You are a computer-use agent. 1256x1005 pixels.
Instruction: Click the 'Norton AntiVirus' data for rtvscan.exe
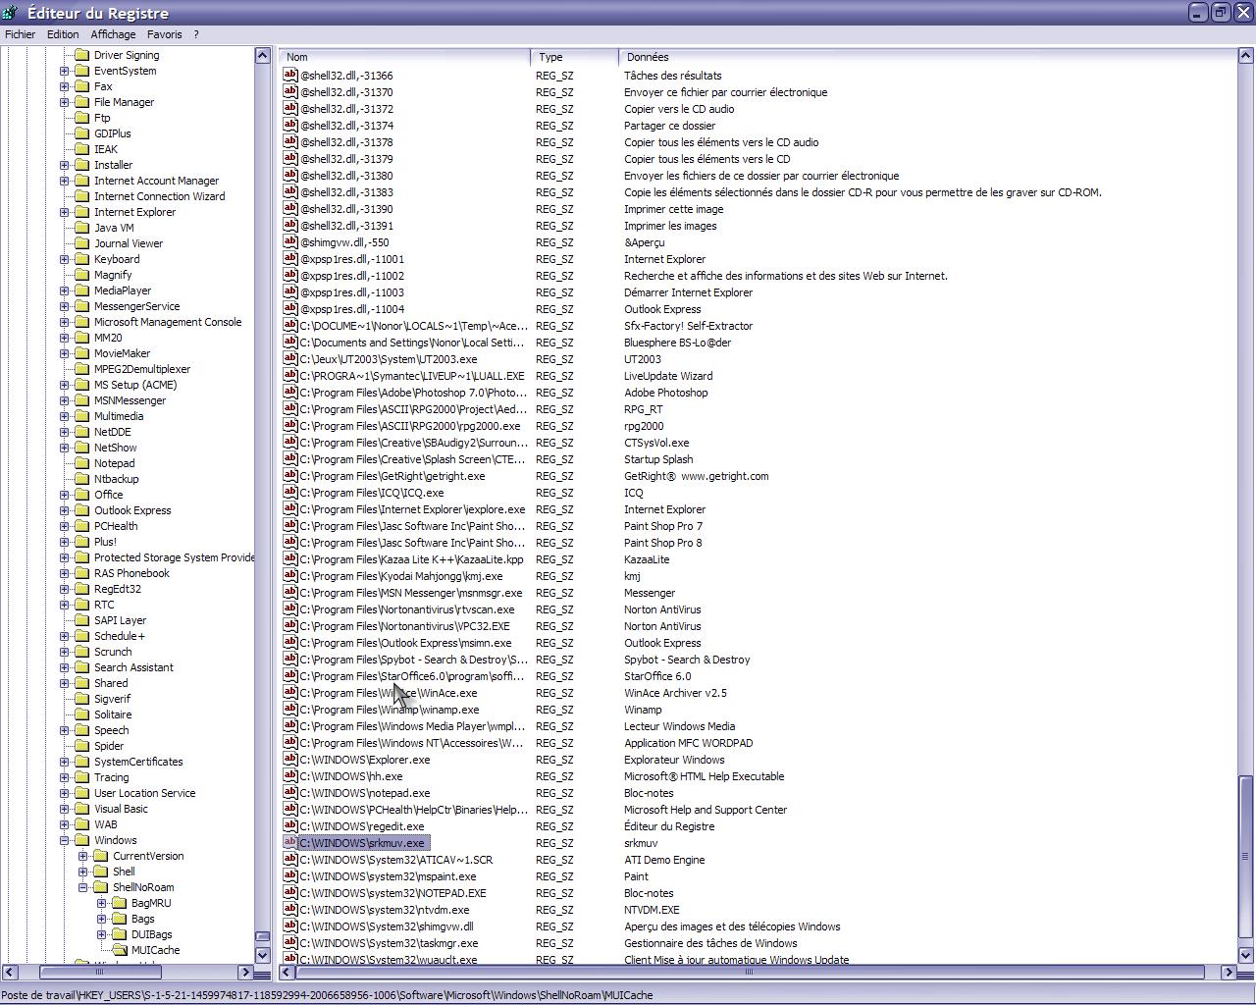point(662,609)
